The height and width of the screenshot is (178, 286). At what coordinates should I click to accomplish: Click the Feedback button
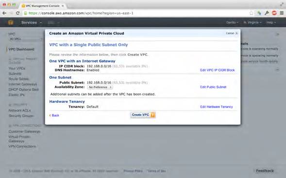click(265, 171)
